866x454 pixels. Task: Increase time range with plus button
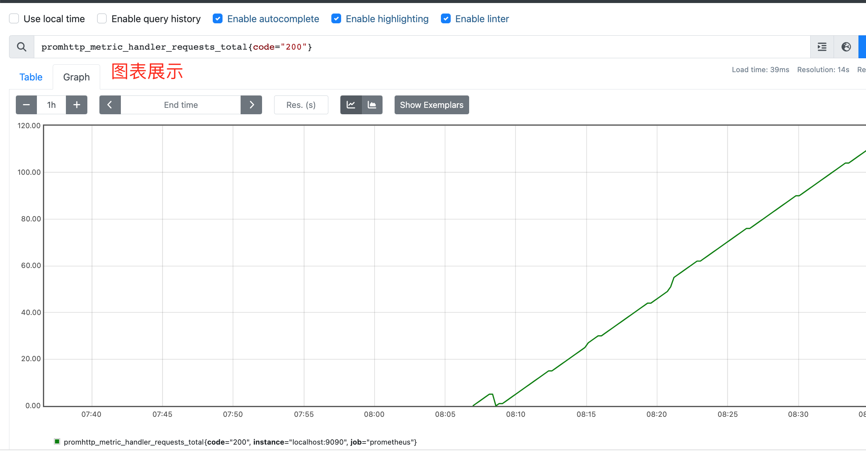[x=76, y=105]
